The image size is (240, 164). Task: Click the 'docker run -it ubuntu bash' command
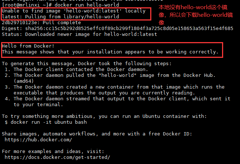(x=48, y=122)
